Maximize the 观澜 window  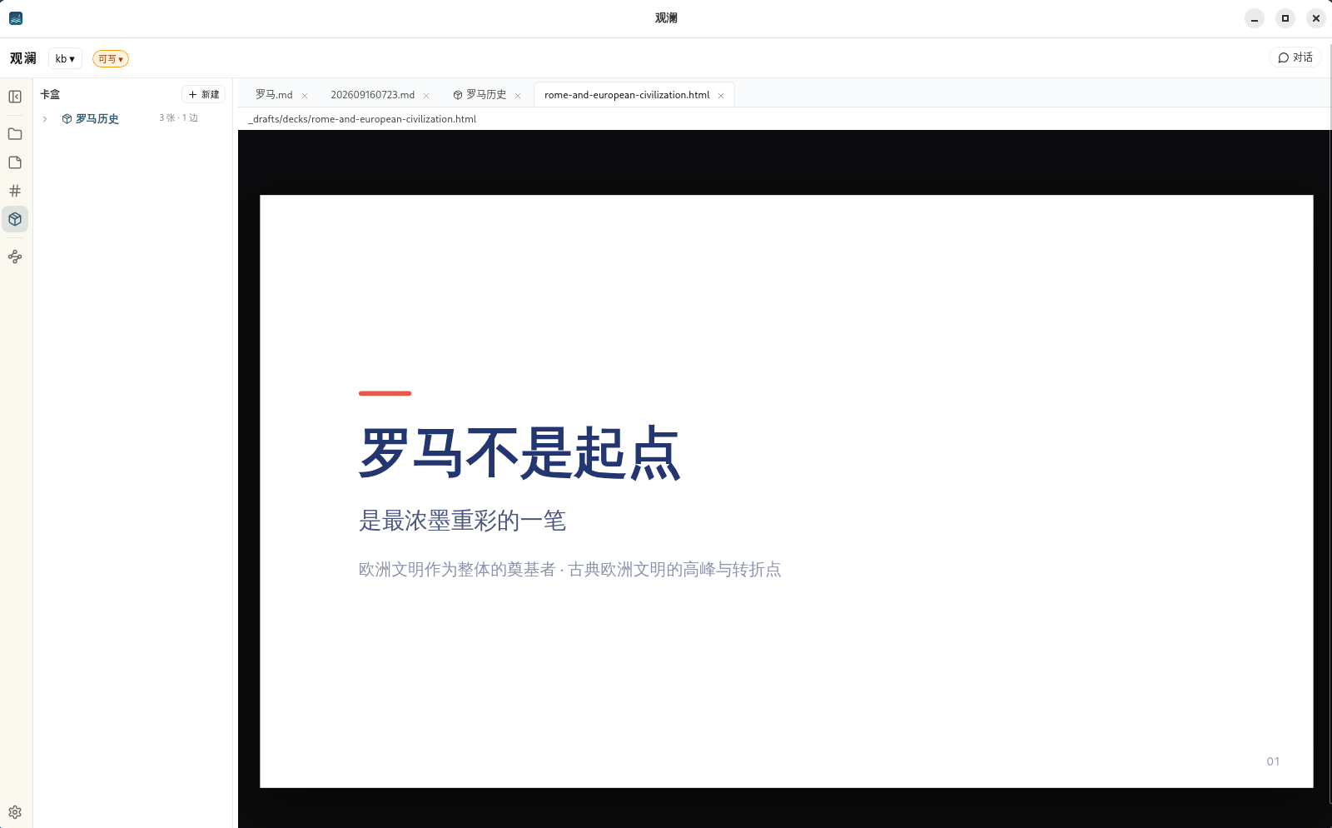(x=1285, y=18)
